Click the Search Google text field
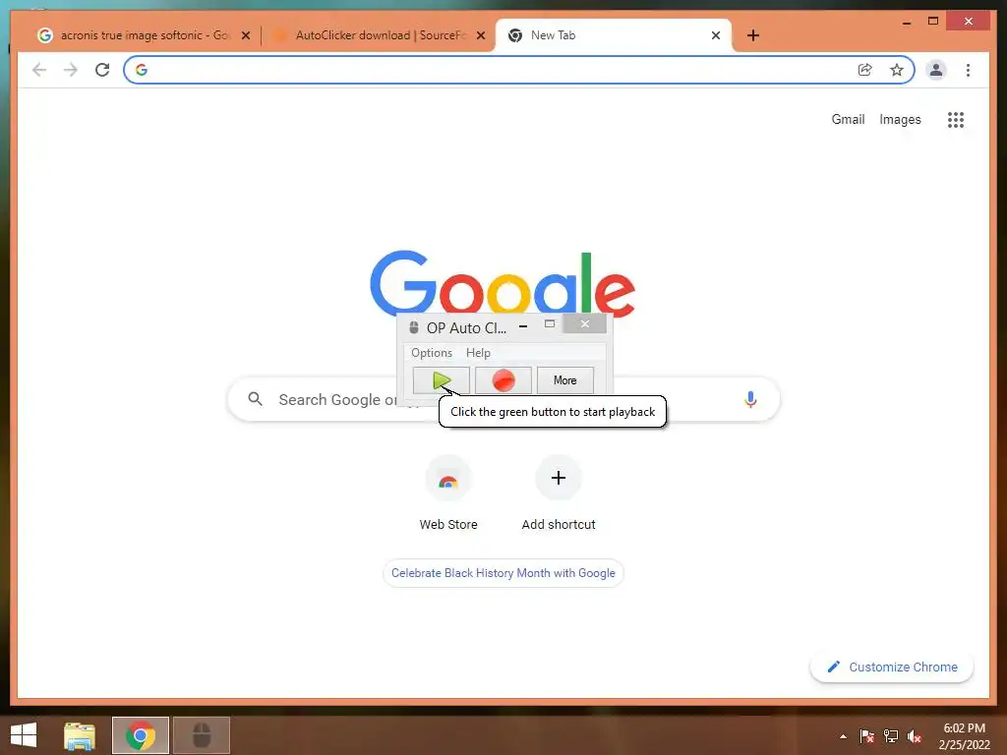 pyautogui.click(x=503, y=399)
